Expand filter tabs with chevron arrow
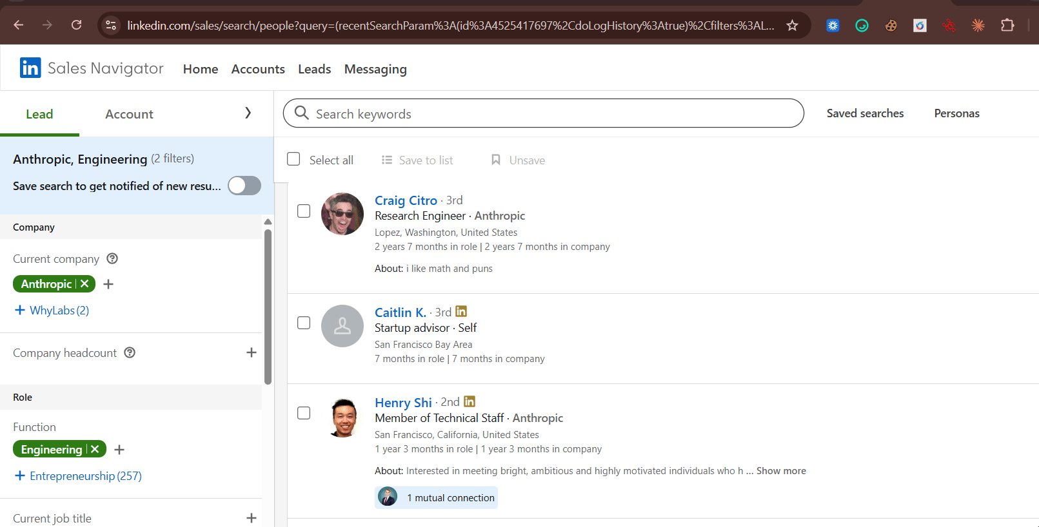This screenshot has height=527, width=1039. coord(248,113)
